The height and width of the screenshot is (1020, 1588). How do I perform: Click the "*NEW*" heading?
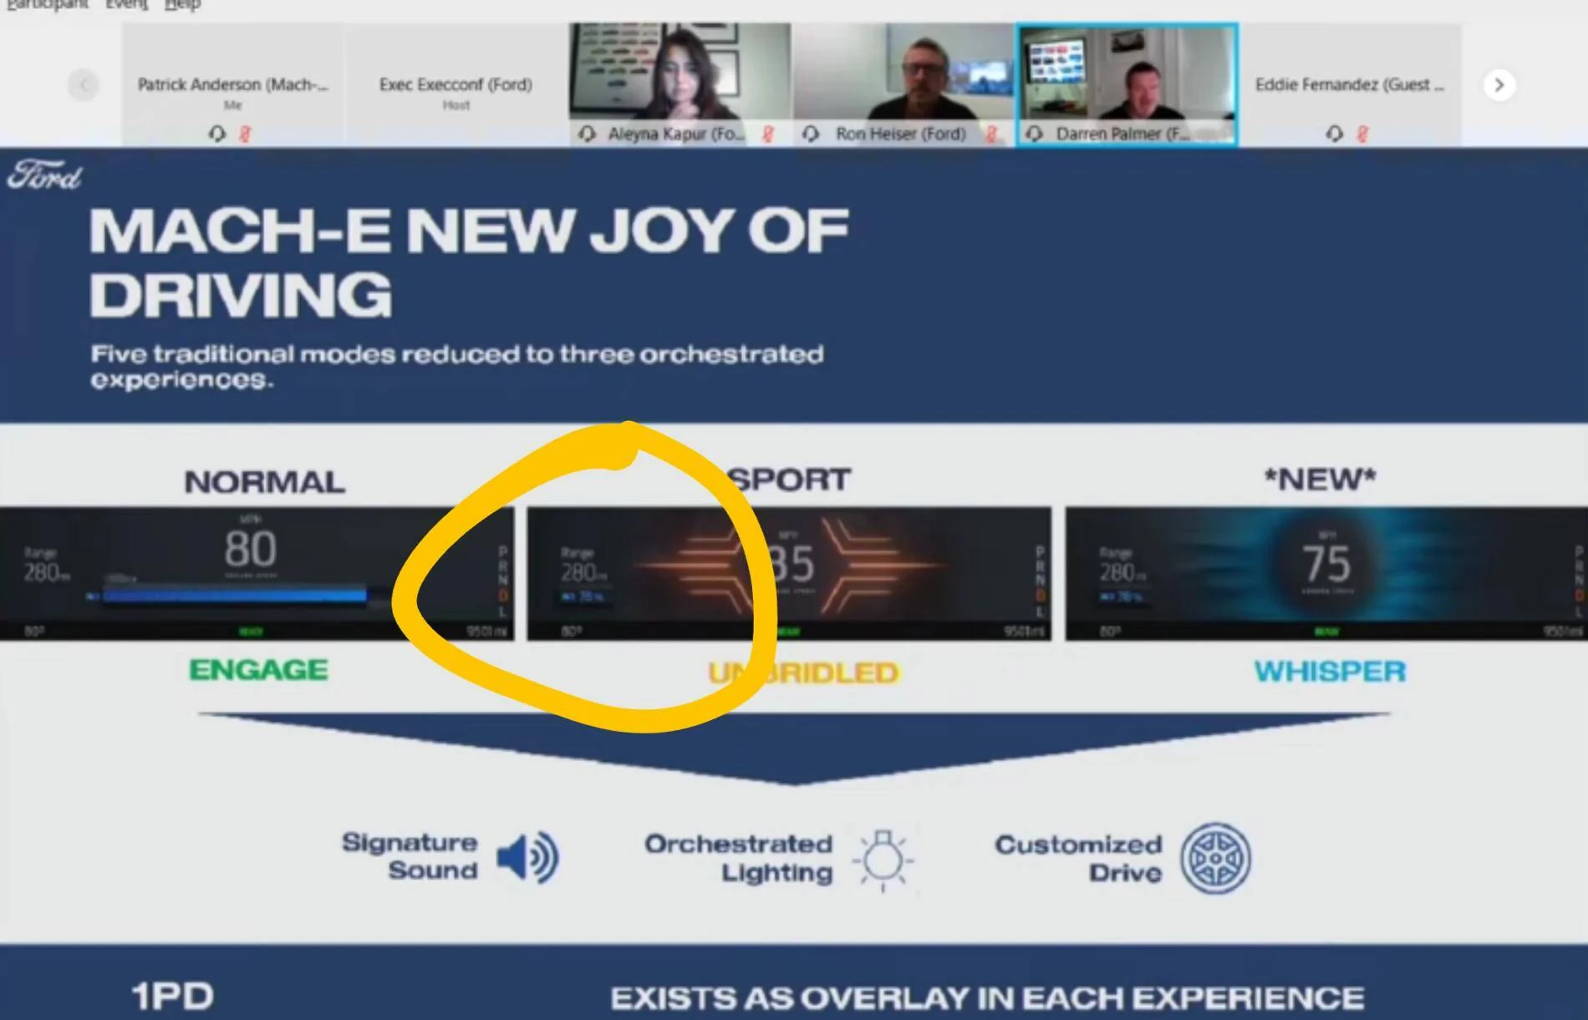point(1321,480)
